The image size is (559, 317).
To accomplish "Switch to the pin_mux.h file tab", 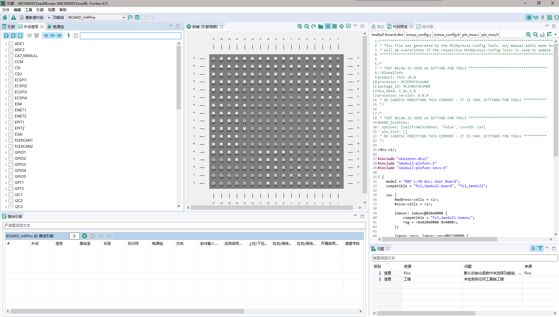I will pyautogui.click(x=490, y=34).
